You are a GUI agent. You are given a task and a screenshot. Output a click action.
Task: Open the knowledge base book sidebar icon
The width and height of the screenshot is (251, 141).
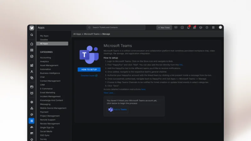32,93
